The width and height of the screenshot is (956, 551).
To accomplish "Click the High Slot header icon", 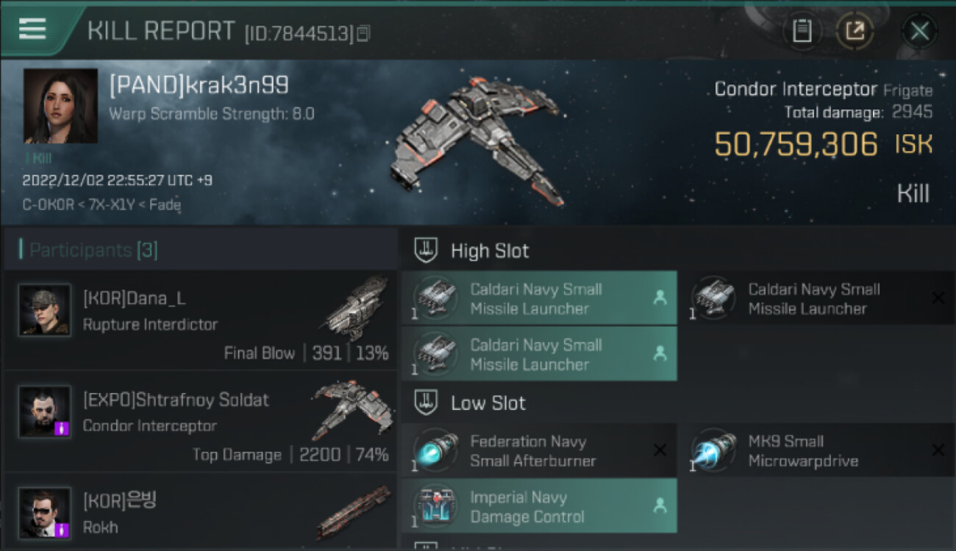I will [x=426, y=251].
